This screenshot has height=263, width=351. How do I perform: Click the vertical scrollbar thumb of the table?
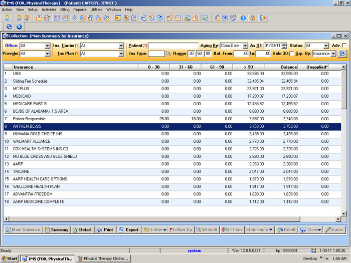click(343, 90)
